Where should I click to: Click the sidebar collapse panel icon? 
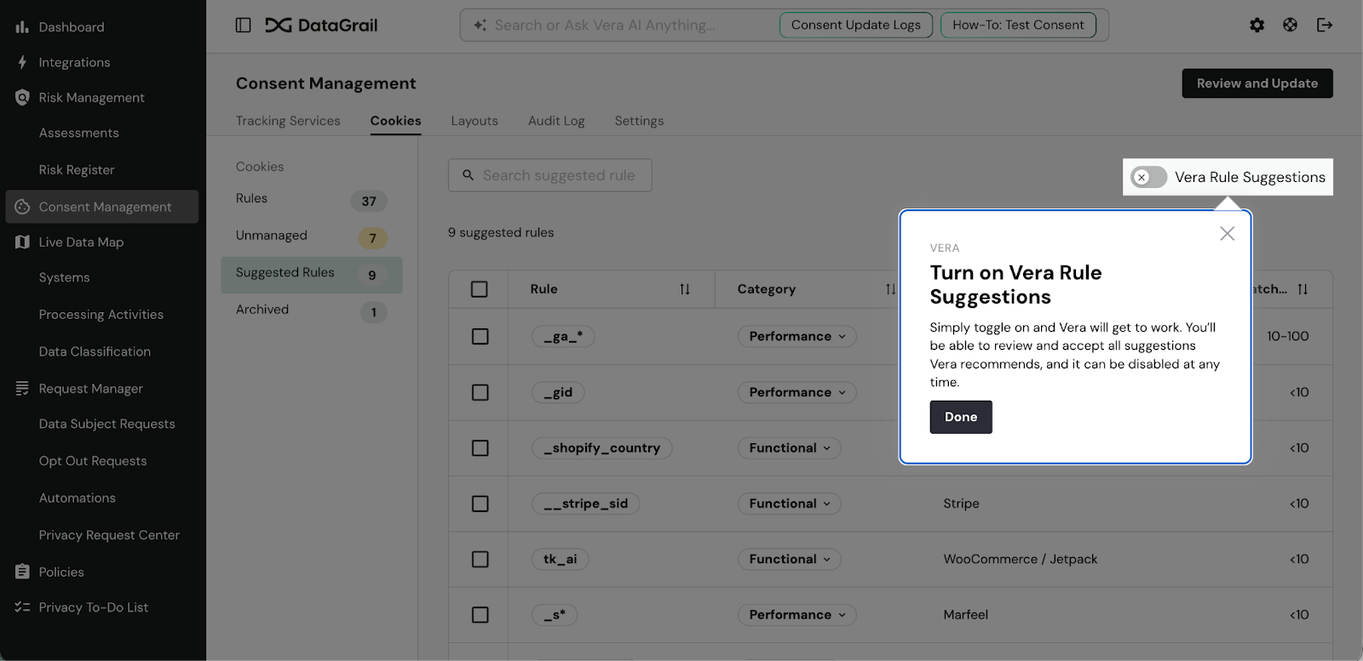click(x=243, y=26)
